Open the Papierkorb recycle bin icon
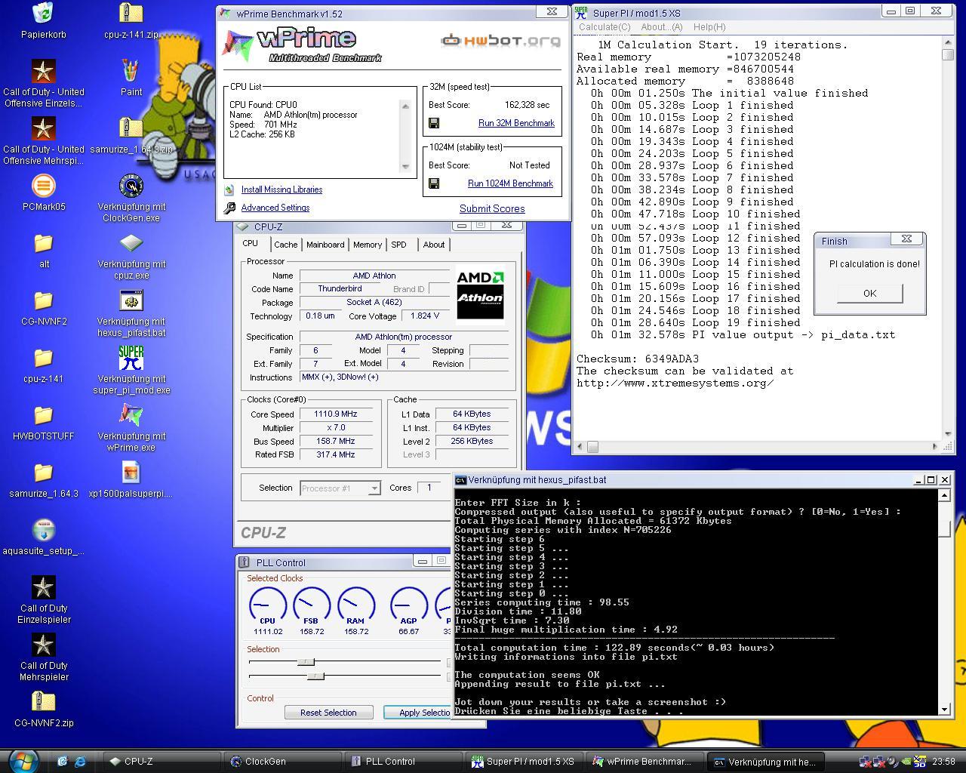This screenshot has height=773, width=966. pos(44,14)
